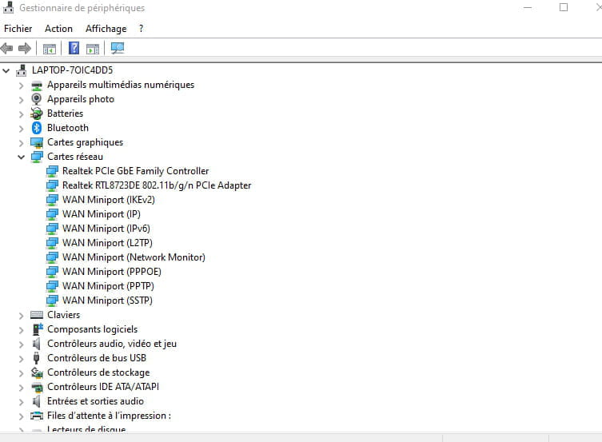Expand Appareils multimédias numériques category
The width and height of the screenshot is (602, 442).
[22, 86]
